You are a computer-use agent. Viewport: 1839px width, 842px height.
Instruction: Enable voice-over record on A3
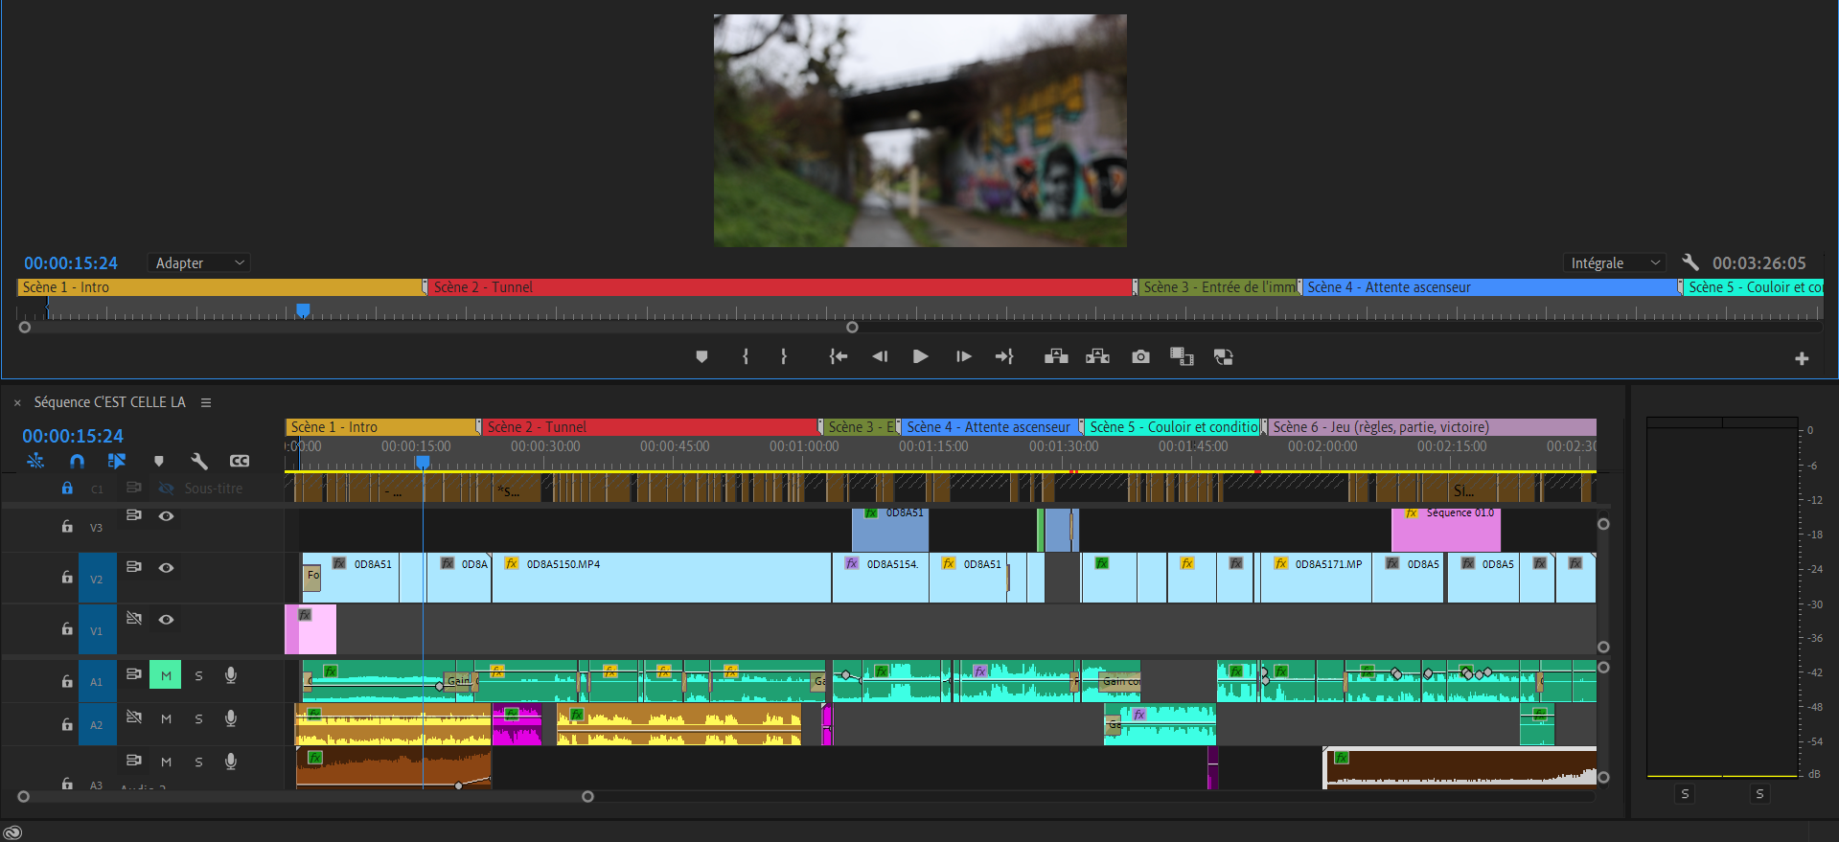231,762
